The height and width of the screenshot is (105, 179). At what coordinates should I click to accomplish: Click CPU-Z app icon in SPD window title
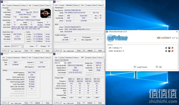pyautogui.click(x=54, y=54)
